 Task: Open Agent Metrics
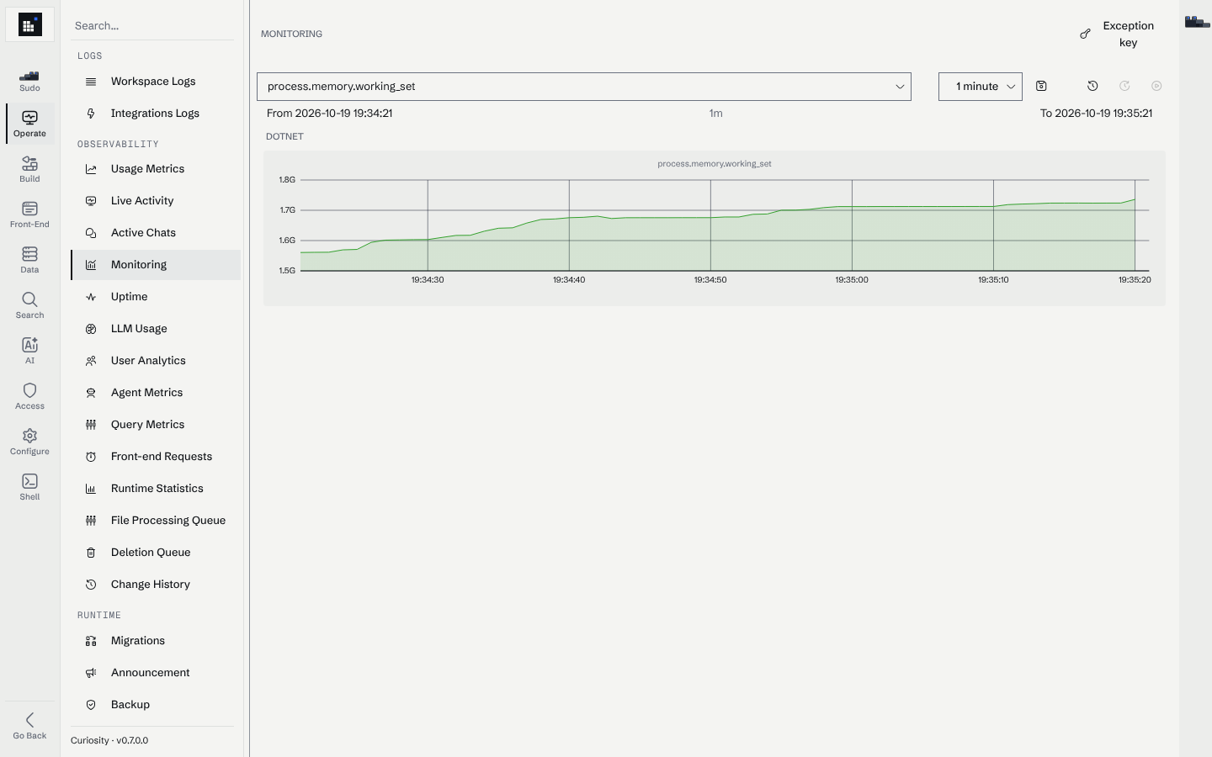pos(156,393)
